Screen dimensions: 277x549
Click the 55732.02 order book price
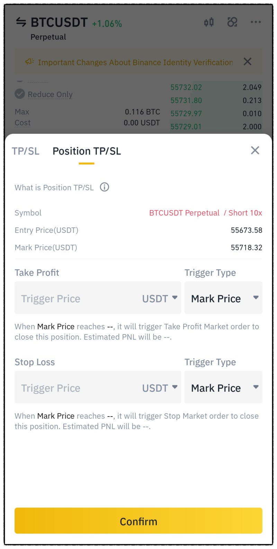point(186,87)
